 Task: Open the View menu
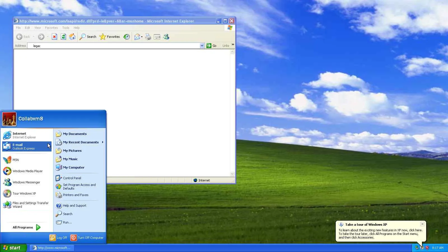38,28
